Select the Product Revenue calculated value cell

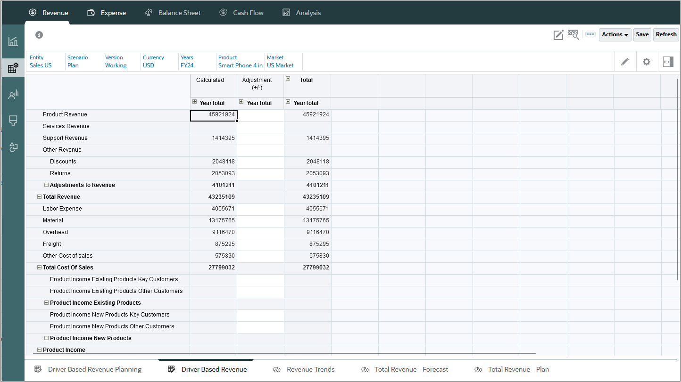click(213, 114)
